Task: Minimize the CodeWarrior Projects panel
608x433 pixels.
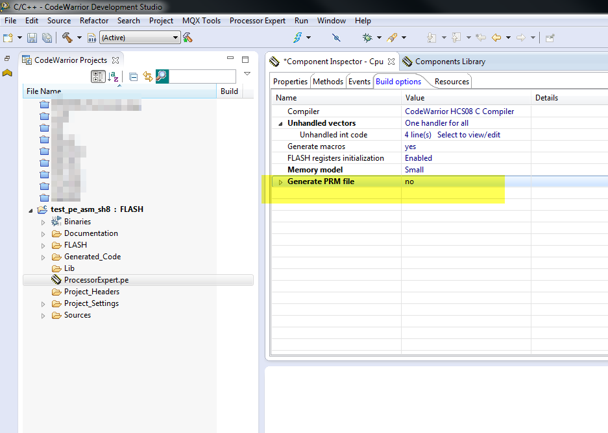Action: click(230, 58)
